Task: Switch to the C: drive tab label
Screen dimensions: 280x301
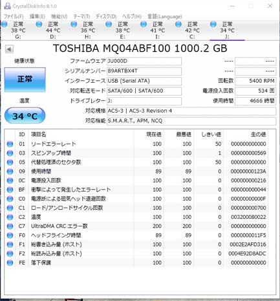Action: [192, 37]
